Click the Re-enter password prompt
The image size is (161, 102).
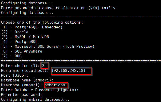[x=22, y=95]
